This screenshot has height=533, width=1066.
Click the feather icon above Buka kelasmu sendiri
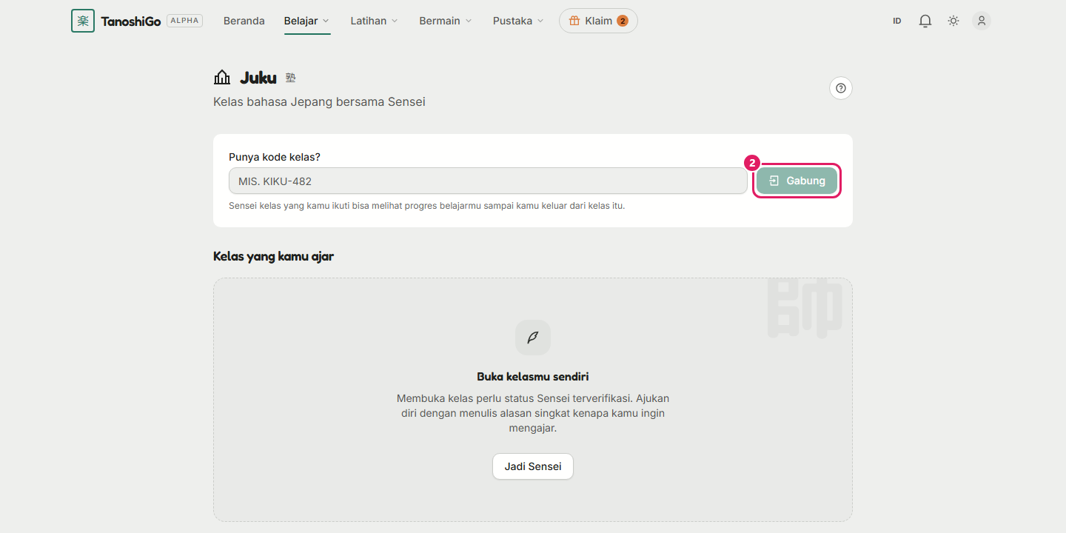(533, 338)
